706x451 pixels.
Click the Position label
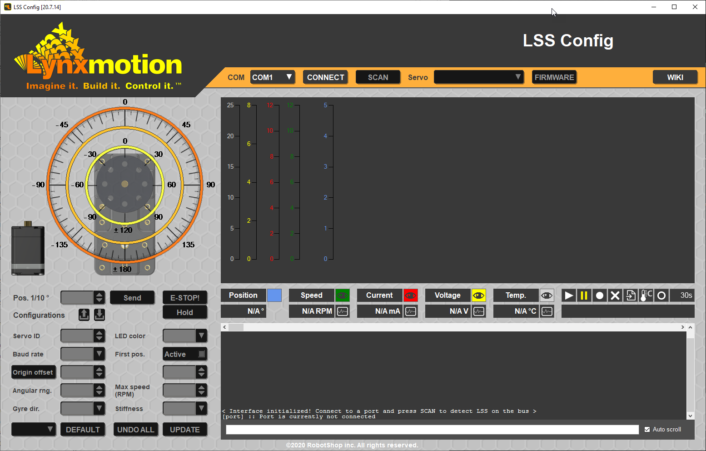click(x=243, y=296)
